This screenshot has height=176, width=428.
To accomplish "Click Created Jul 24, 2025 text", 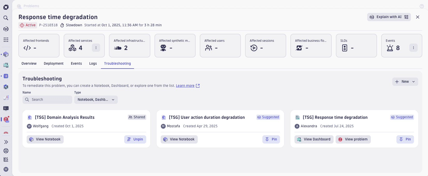I will [x=337, y=126].
